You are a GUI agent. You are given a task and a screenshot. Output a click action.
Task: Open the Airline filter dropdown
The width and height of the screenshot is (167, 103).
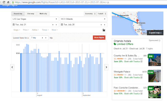point(35,30)
